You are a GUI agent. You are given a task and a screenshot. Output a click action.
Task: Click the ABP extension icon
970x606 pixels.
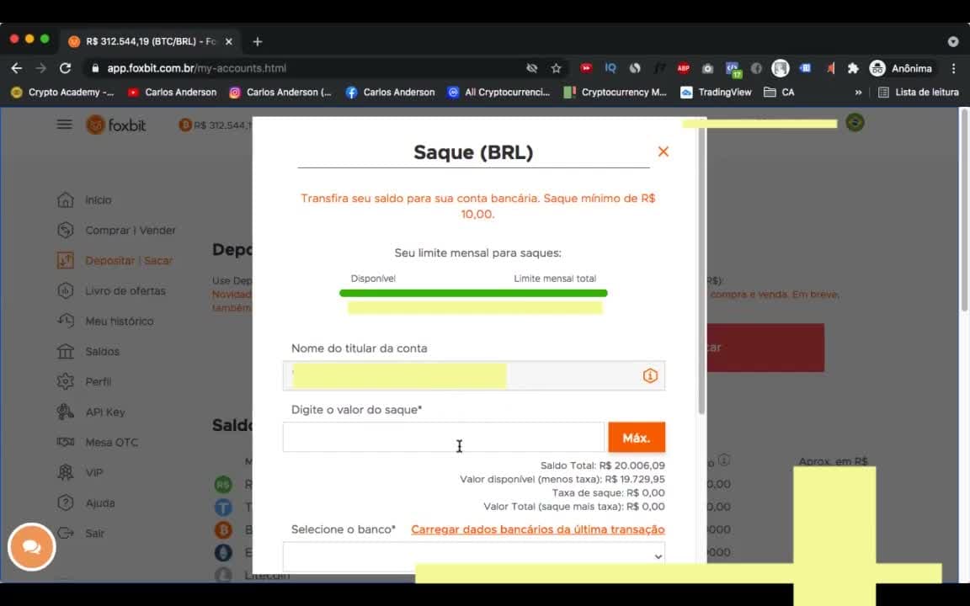pyautogui.click(x=683, y=68)
